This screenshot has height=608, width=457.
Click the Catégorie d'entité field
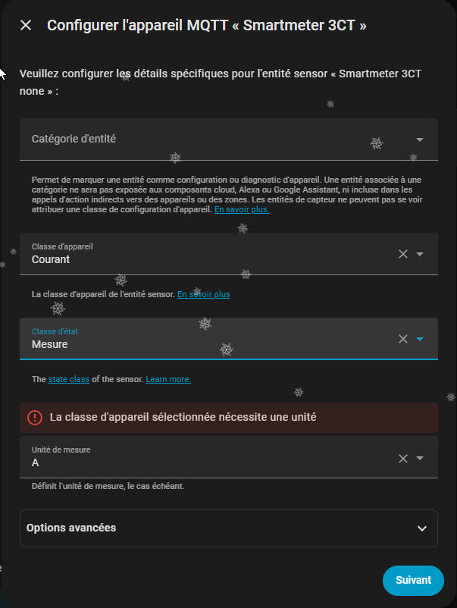tap(212, 139)
